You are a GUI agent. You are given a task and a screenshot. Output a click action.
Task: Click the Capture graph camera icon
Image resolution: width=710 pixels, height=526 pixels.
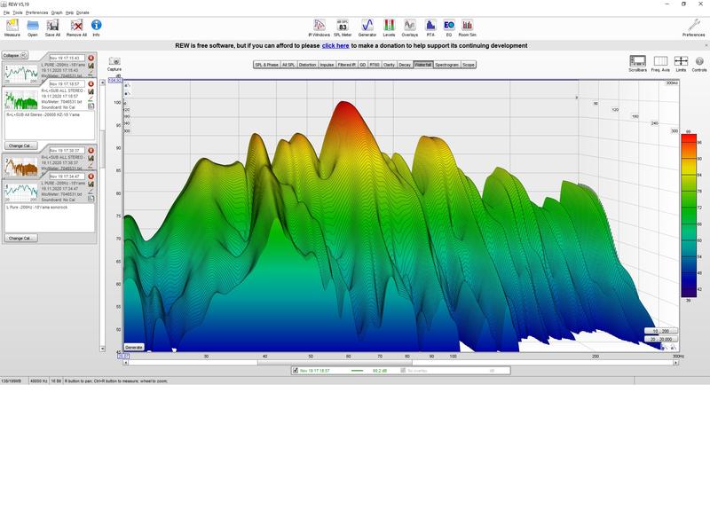pyautogui.click(x=114, y=63)
